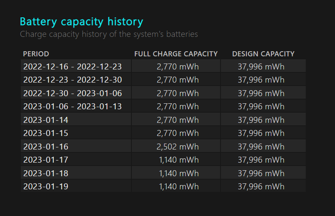Click the Charge capacity history subtitle text
Viewport: 335px width, 216px height.
click(x=109, y=34)
